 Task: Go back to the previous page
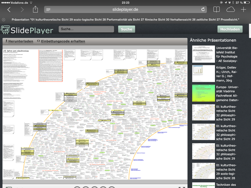click(9, 10)
